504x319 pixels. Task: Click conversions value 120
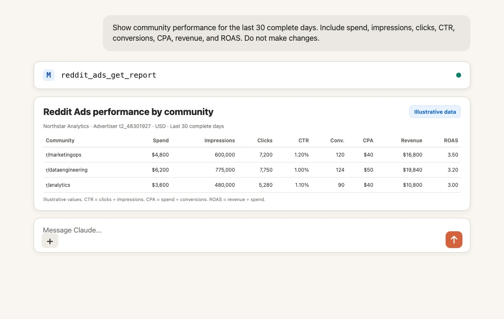[x=340, y=155]
